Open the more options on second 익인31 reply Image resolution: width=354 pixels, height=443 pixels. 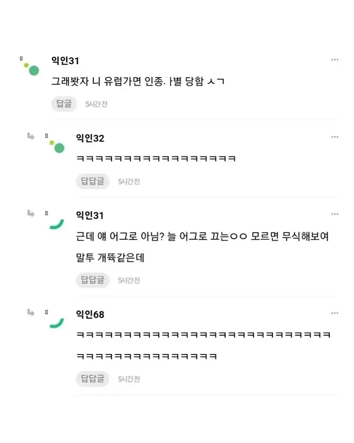point(335,214)
